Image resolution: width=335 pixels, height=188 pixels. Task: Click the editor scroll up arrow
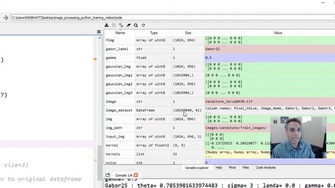click(99, 38)
